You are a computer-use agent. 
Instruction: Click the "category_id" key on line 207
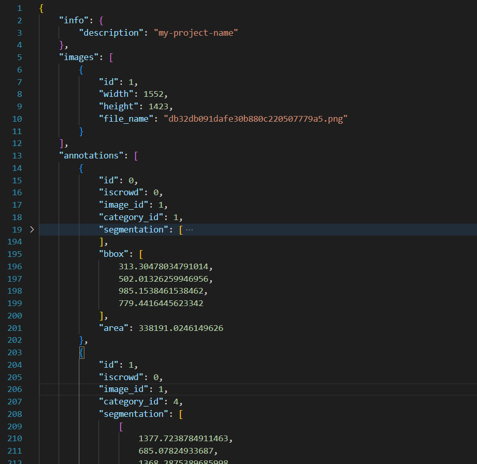click(131, 402)
